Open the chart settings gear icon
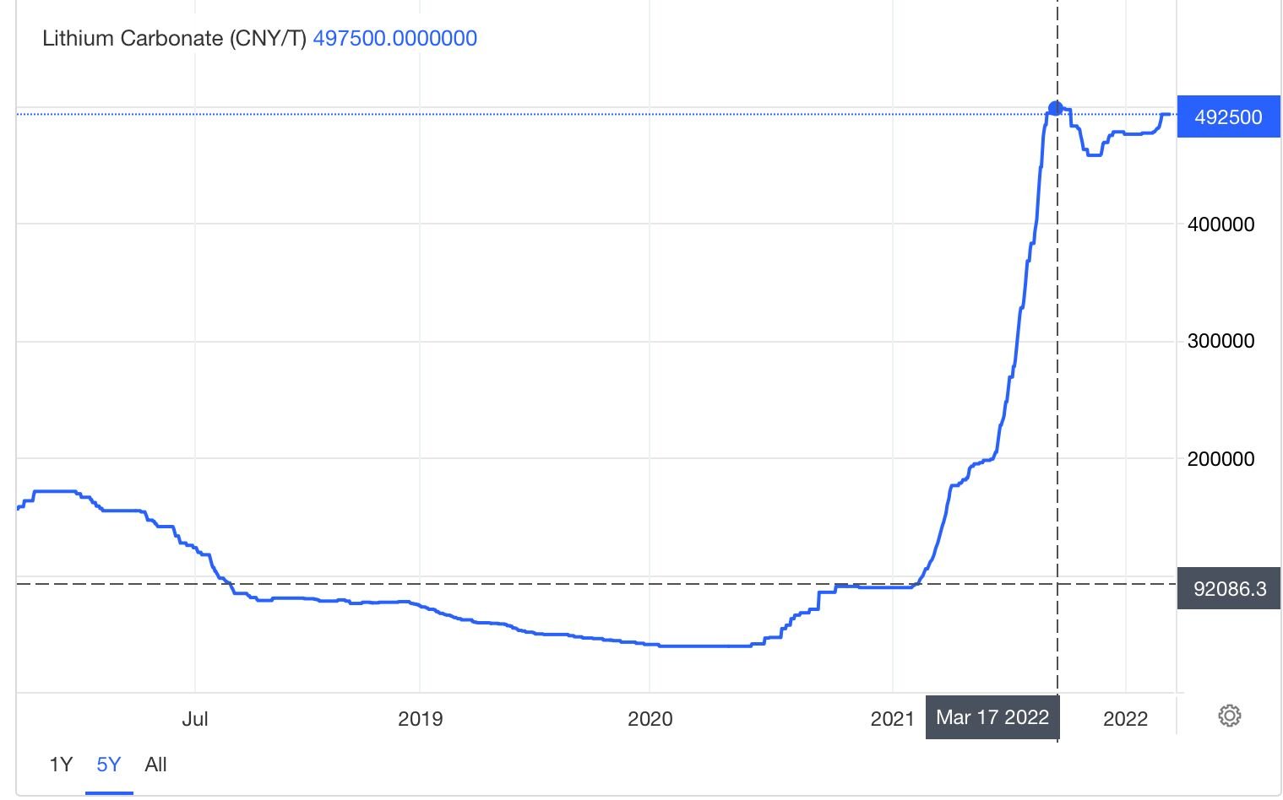The width and height of the screenshot is (1283, 800). [1229, 716]
